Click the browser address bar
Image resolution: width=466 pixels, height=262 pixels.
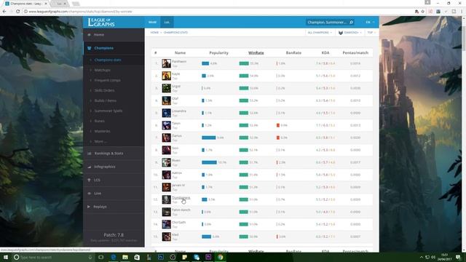218,12
